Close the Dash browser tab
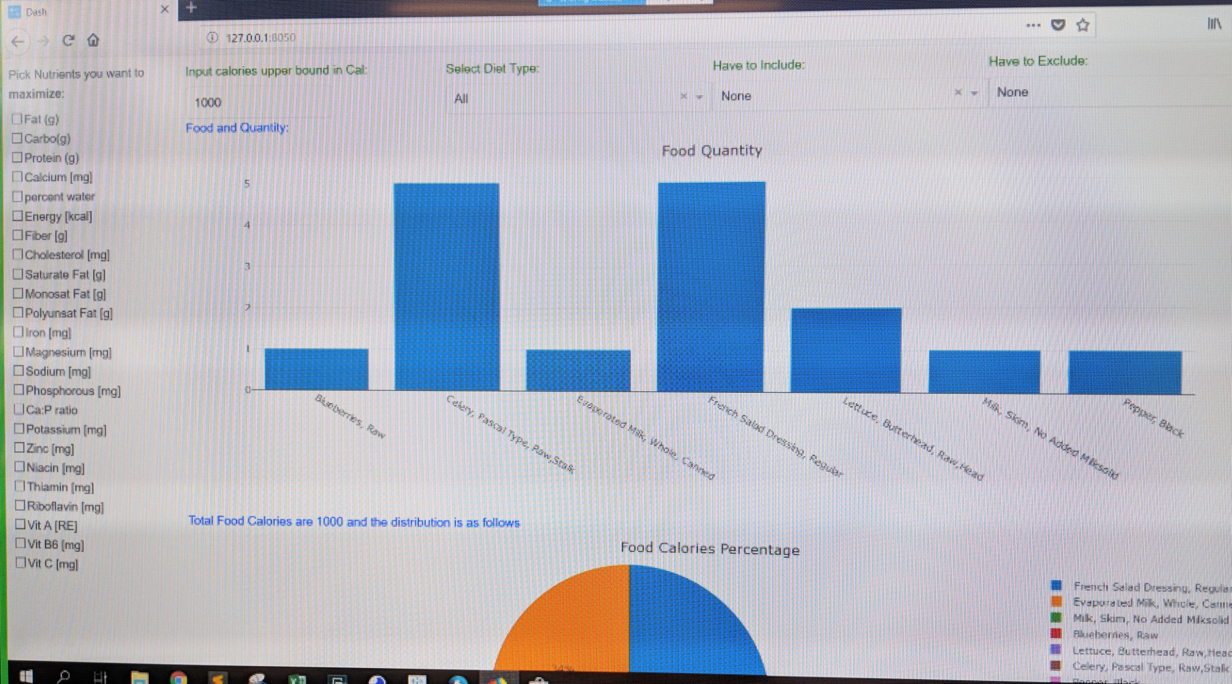This screenshot has height=684, width=1232. point(164,9)
